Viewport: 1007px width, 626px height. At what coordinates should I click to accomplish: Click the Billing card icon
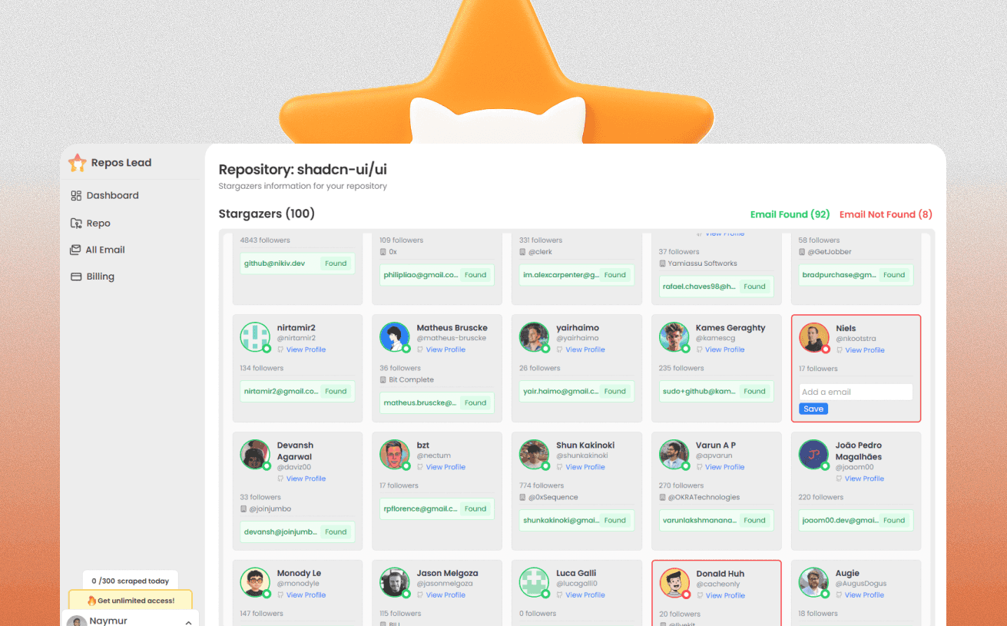click(x=75, y=277)
